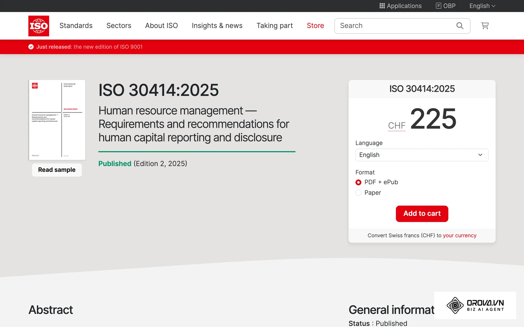Open the Sectors menu
This screenshot has width=524, height=327.
[119, 26]
